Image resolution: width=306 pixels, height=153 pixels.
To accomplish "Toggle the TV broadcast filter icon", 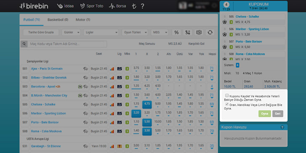I will point(199,32).
